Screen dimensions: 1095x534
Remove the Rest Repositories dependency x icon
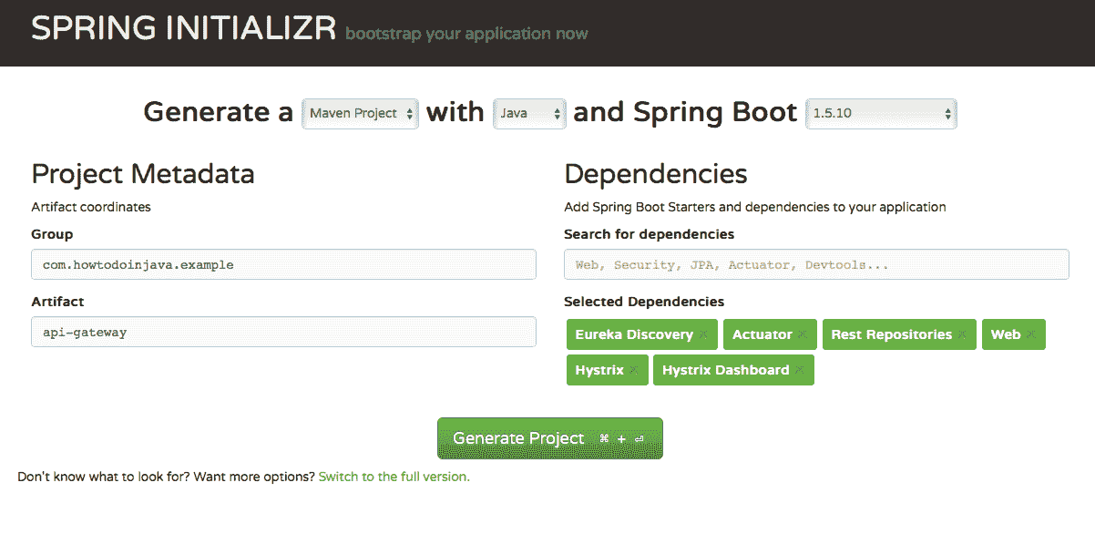click(962, 335)
